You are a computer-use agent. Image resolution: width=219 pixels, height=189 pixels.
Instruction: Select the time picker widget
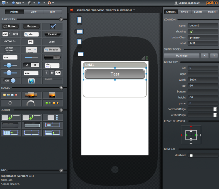(x=53, y=73)
